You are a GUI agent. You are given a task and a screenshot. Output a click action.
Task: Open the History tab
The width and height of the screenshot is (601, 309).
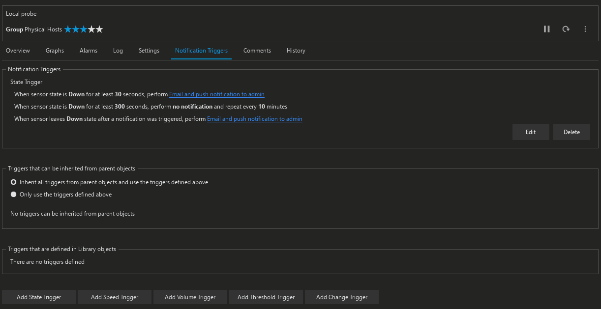[296, 51]
